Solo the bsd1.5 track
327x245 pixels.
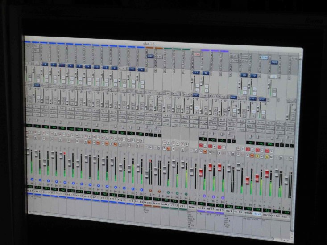click(164, 148)
